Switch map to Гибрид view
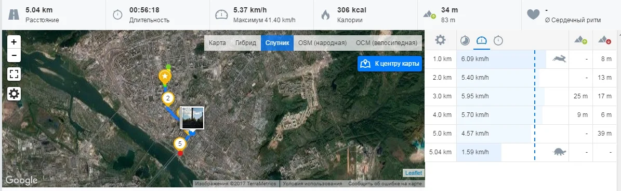Viewport: 621px width, 191px height. [246, 43]
